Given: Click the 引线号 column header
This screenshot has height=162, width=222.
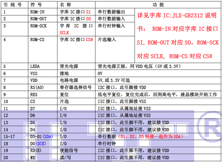Looking at the screenshot, I should pos(13,5).
